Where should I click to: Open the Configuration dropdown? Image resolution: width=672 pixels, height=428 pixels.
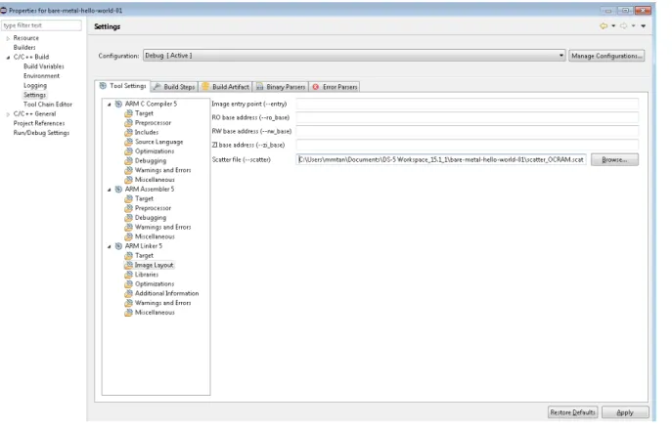(354, 56)
